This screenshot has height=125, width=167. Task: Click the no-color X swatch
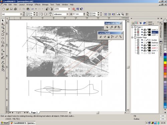pyautogui.click(x=165, y=21)
